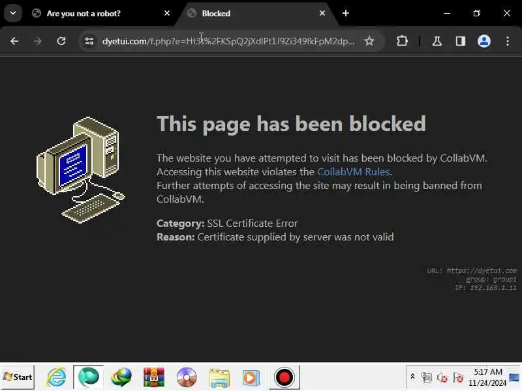Screen dimensions: 522x391
Task: Switch to the 'Are you not a robot?' tab
Action: pos(99,13)
